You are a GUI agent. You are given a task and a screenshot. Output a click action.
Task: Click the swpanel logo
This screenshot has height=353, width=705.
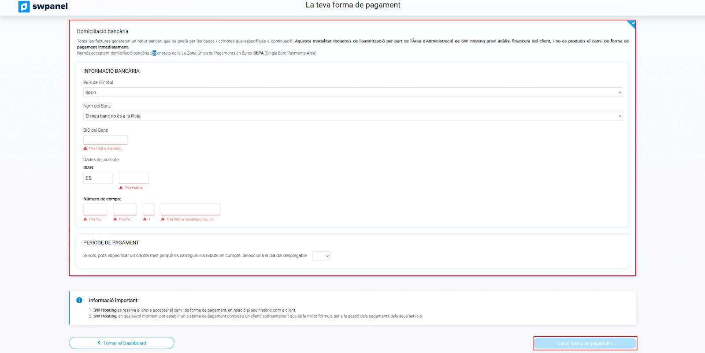pos(43,7)
